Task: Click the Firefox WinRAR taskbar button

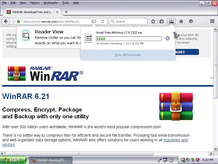Action: click(51, 160)
